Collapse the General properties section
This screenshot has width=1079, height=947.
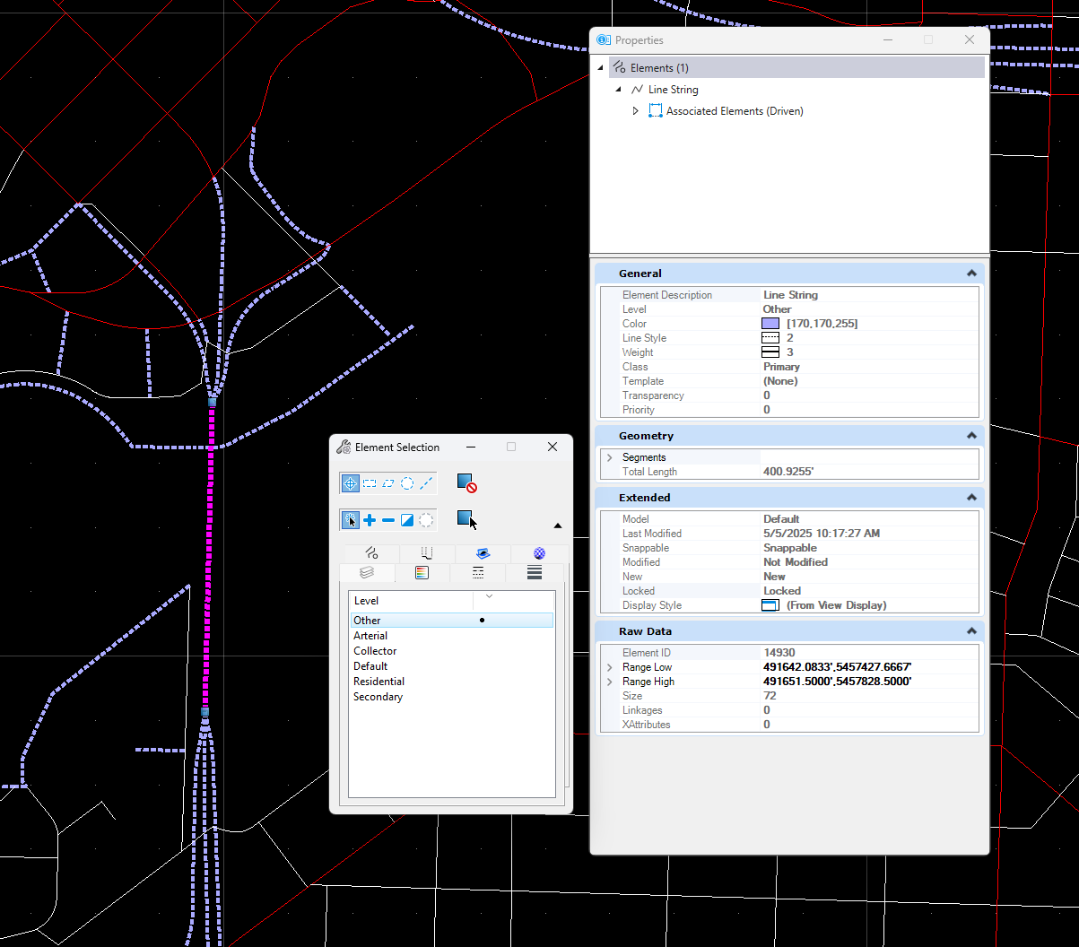pos(970,274)
